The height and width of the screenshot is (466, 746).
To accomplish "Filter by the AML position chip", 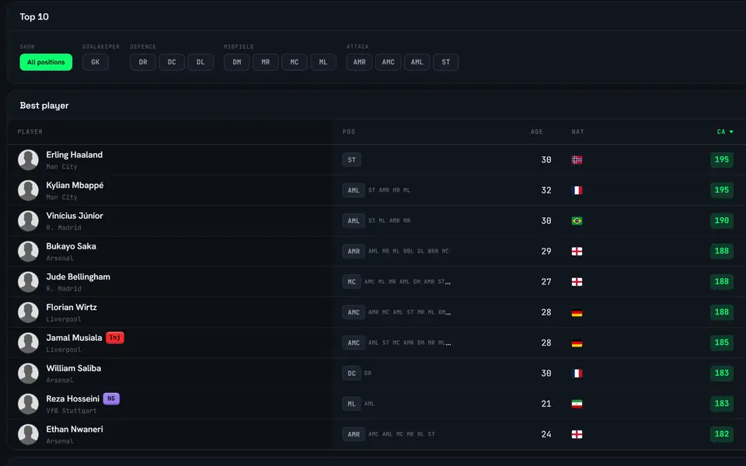I will (417, 62).
